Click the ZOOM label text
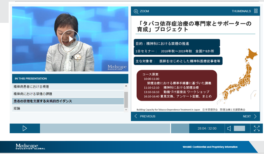This screenshot has height=154, width=264. [x=144, y=11]
